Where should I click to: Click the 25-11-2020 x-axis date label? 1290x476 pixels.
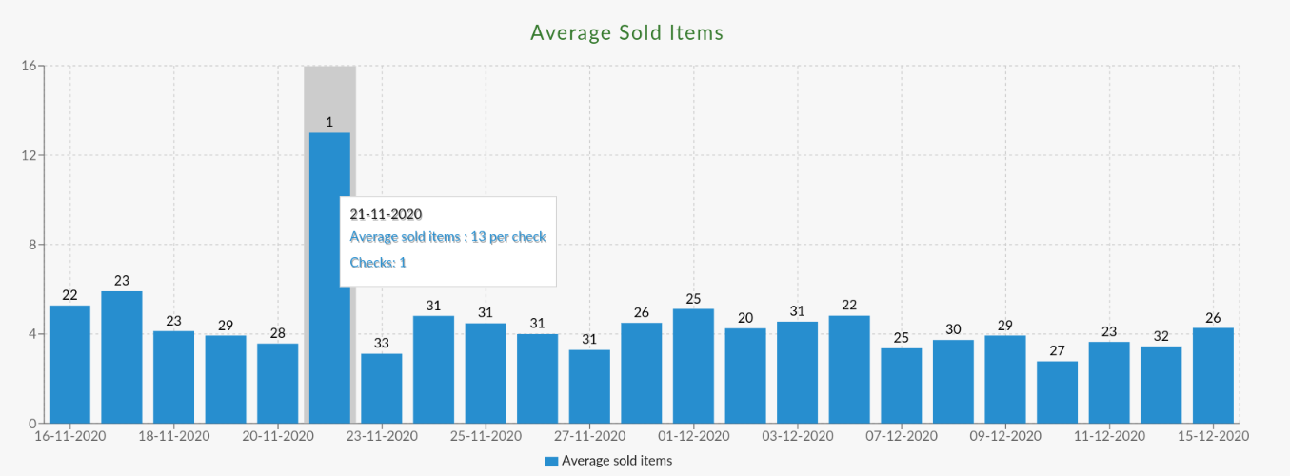486,437
